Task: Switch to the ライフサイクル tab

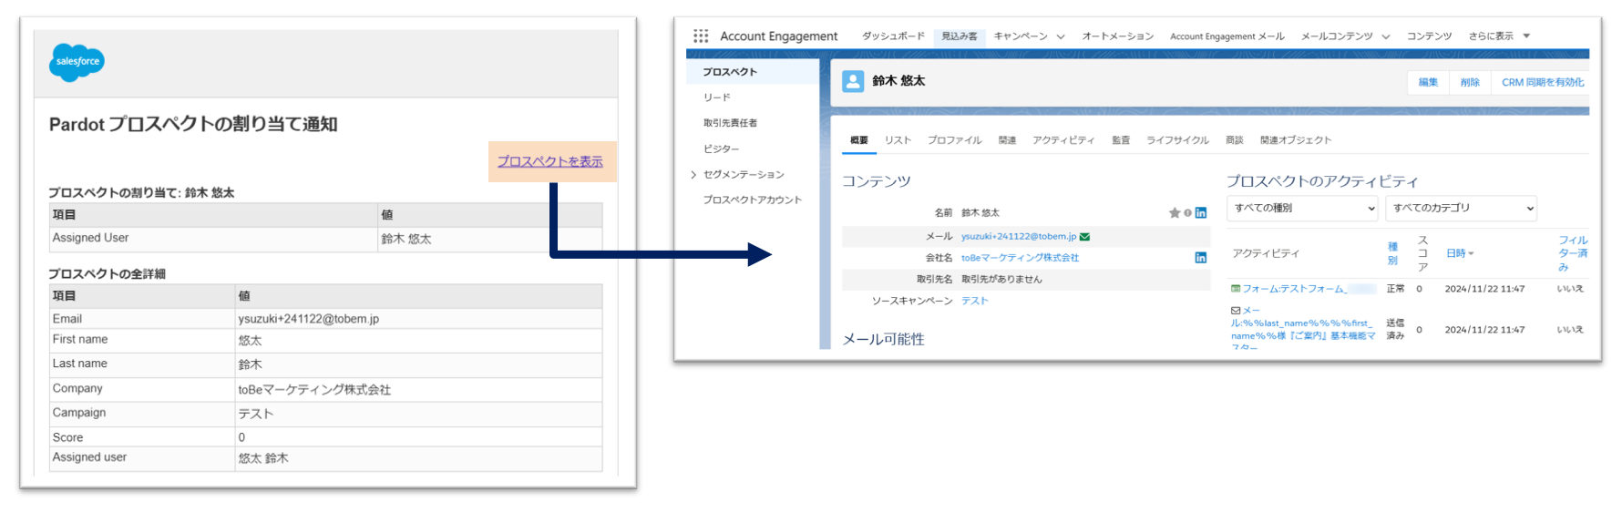Action: (1177, 140)
